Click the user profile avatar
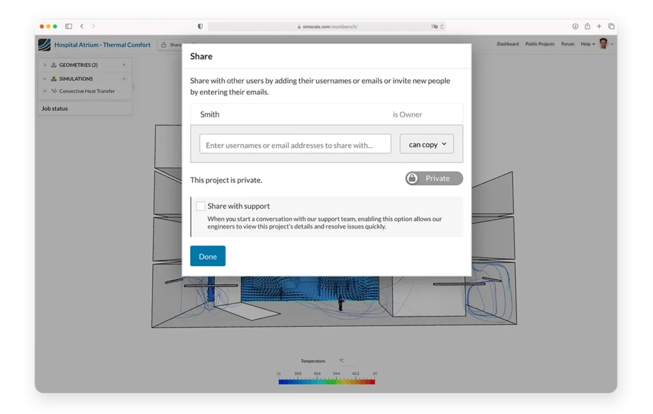Viewport: 653px width, 414px height. [604, 44]
